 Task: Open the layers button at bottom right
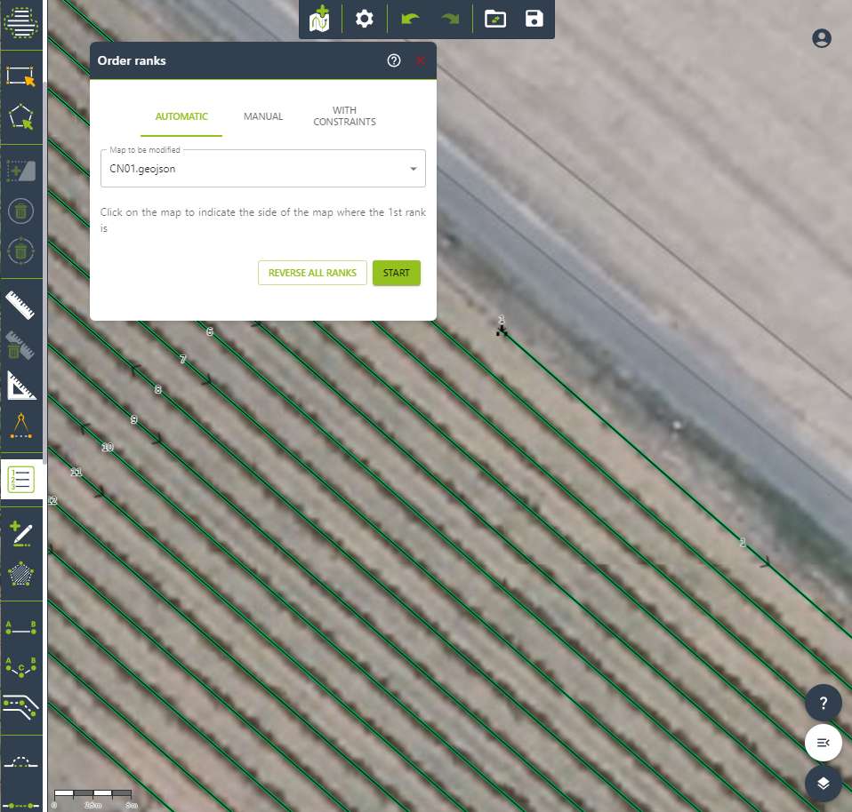824,783
